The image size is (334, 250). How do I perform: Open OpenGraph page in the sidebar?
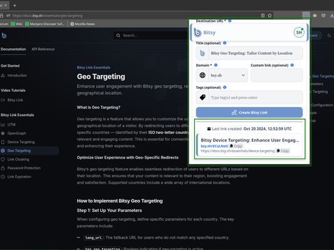[17, 133]
